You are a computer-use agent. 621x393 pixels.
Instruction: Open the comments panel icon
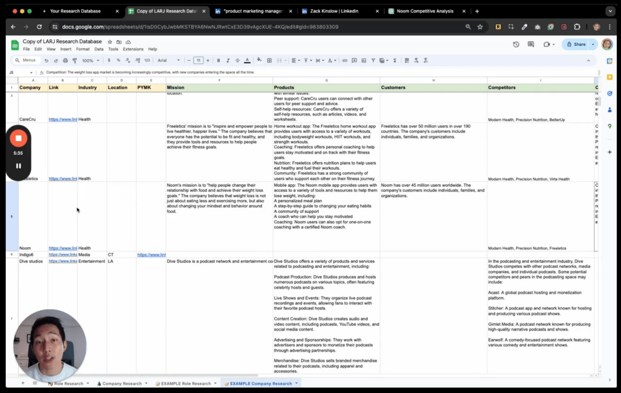pyautogui.click(x=531, y=44)
